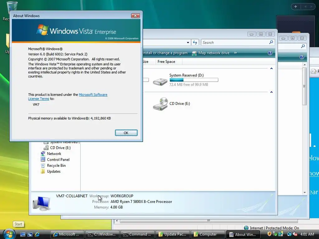Open the Updates folder in the navigation tree

[x=54, y=171]
